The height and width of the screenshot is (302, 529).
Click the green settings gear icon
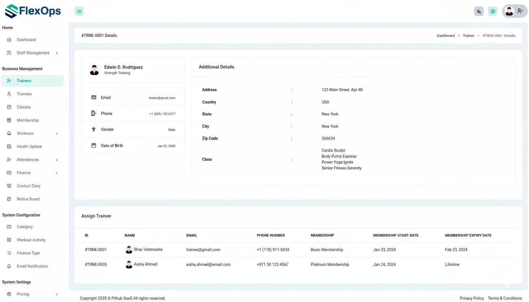(x=493, y=11)
